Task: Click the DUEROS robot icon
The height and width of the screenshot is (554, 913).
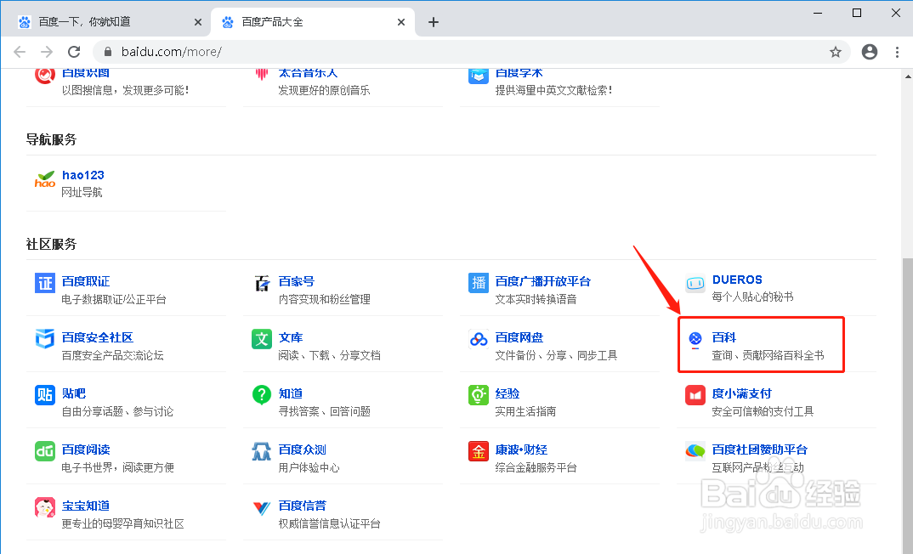Action: 695,284
